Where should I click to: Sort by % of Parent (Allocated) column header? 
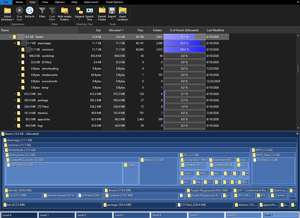pos(184,30)
